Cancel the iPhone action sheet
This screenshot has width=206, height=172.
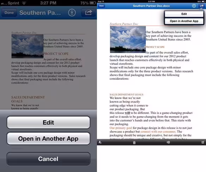pos(48,159)
